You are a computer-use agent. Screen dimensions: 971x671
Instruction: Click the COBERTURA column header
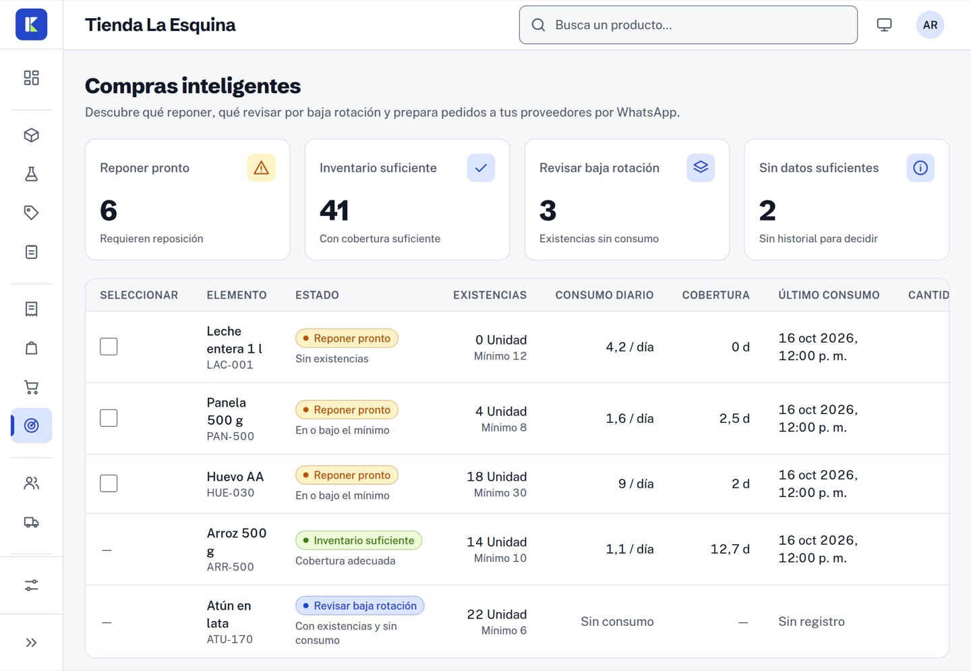coord(715,295)
